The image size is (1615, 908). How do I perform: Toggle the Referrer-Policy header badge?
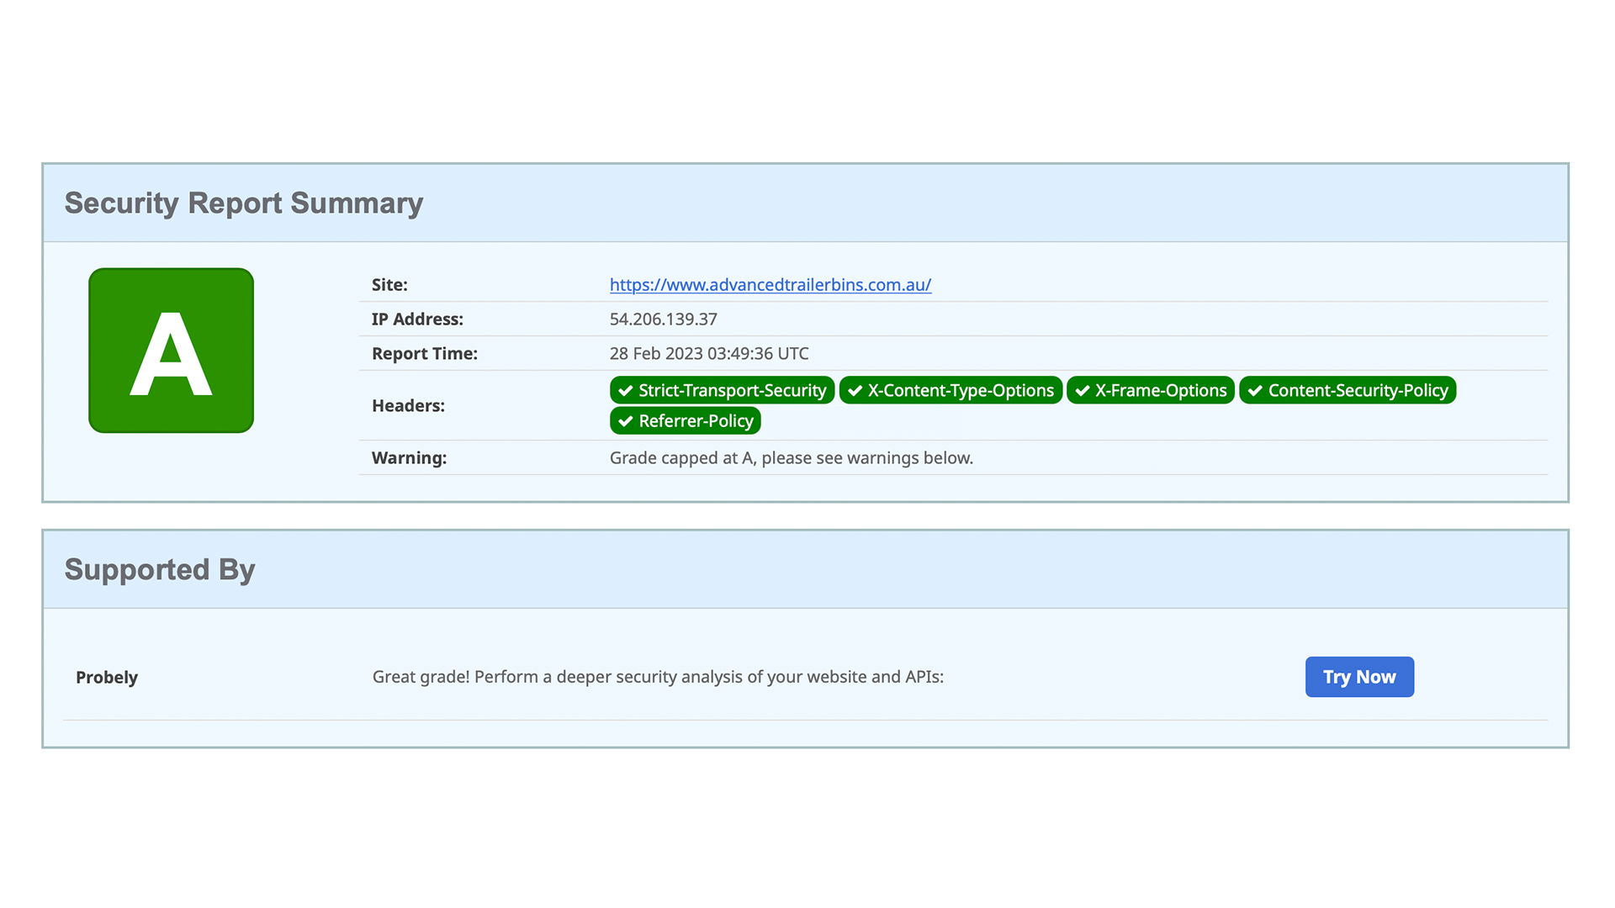coord(685,420)
